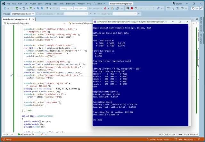Click the Visual Studio logo icon
The image size is (205, 142).
point(3,3)
